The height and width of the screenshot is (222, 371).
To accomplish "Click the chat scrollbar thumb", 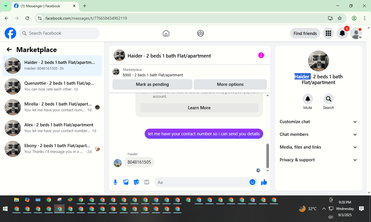I will pos(268,156).
